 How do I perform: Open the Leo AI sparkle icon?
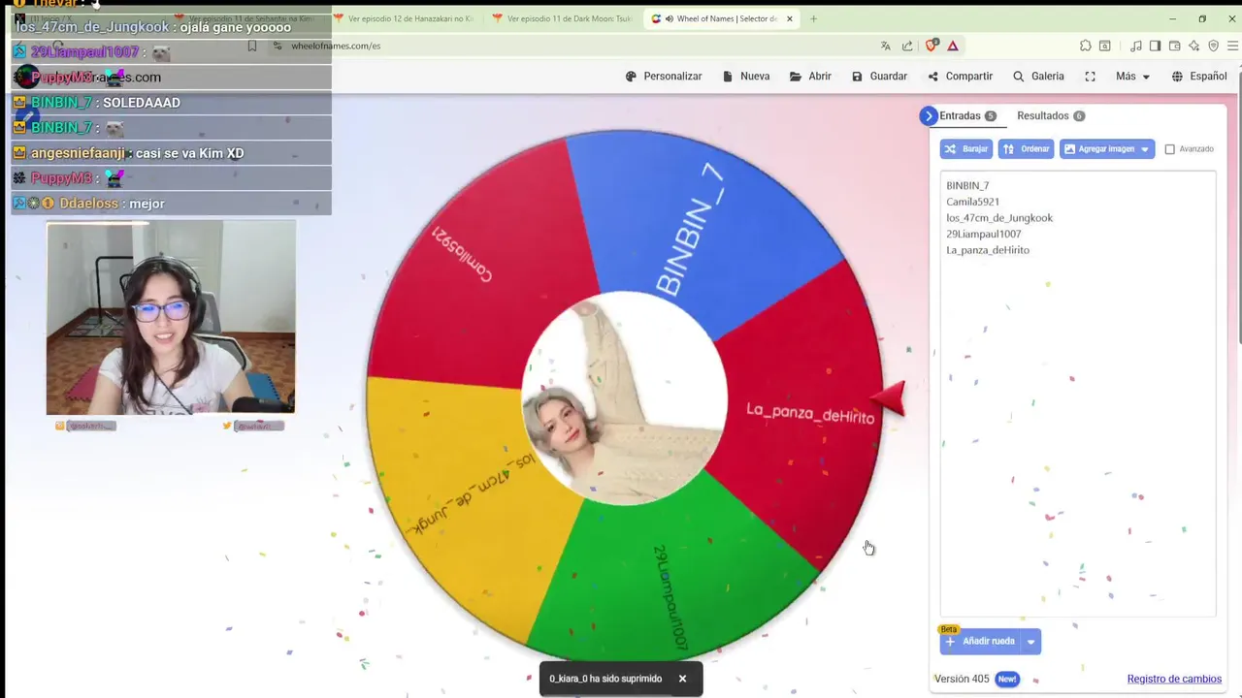tap(1193, 46)
